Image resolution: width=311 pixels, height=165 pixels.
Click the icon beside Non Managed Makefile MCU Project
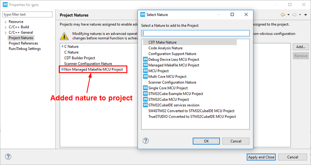click(x=63, y=69)
